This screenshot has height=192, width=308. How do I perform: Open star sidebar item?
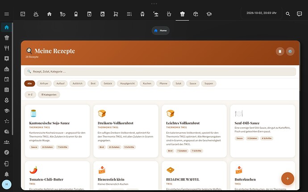coord(7,121)
